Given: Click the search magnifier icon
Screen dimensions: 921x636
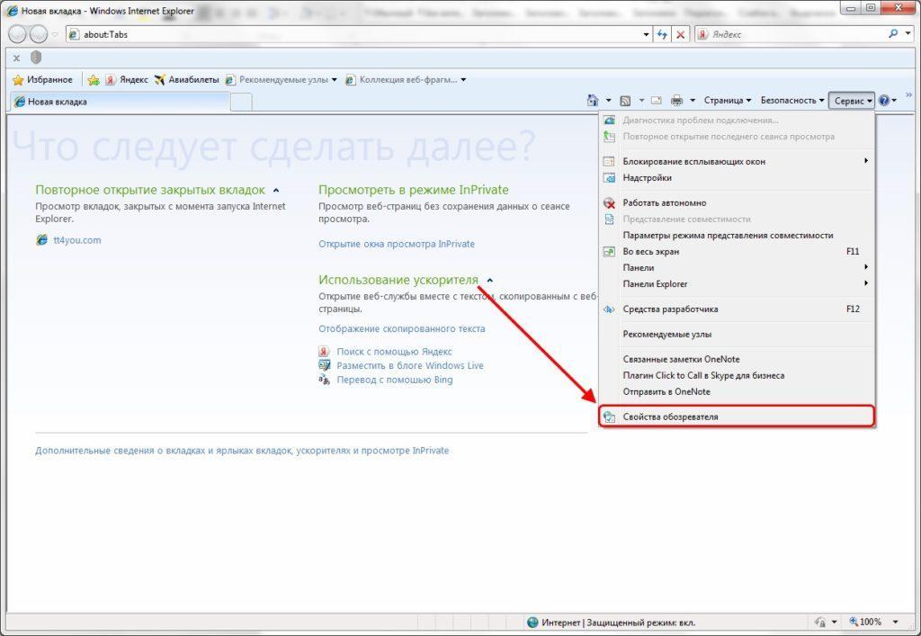Looking at the screenshot, I should pyautogui.click(x=893, y=34).
